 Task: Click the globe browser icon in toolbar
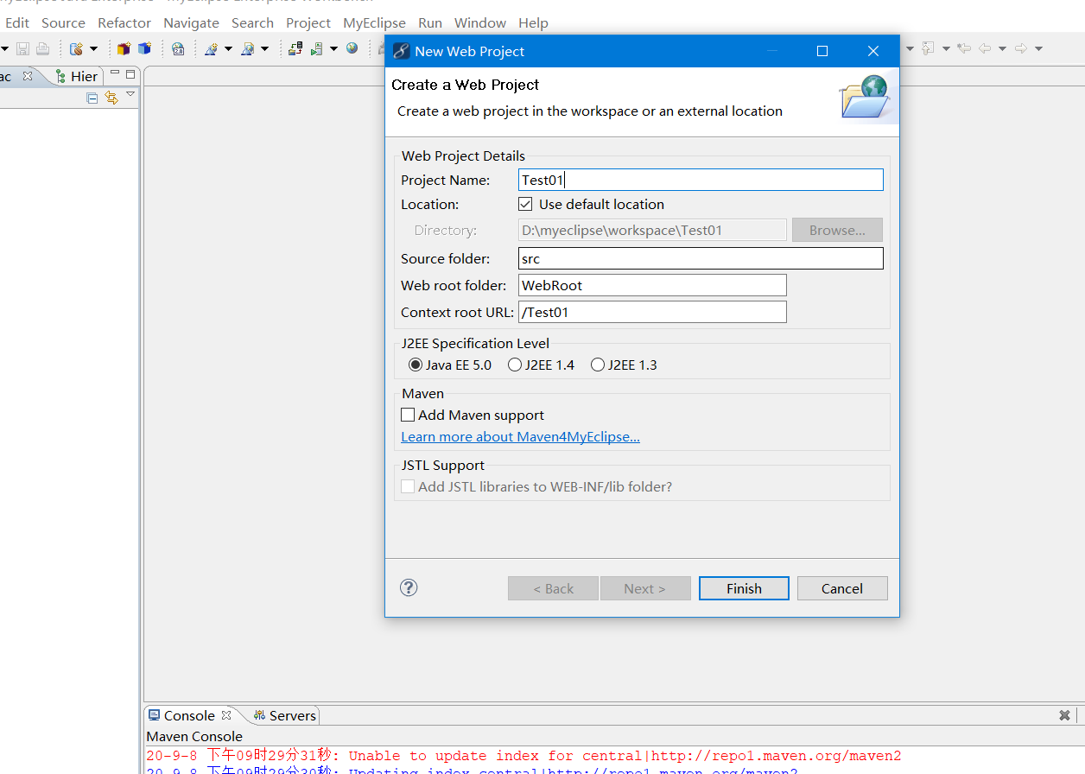pyautogui.click(x=352, y=49)
